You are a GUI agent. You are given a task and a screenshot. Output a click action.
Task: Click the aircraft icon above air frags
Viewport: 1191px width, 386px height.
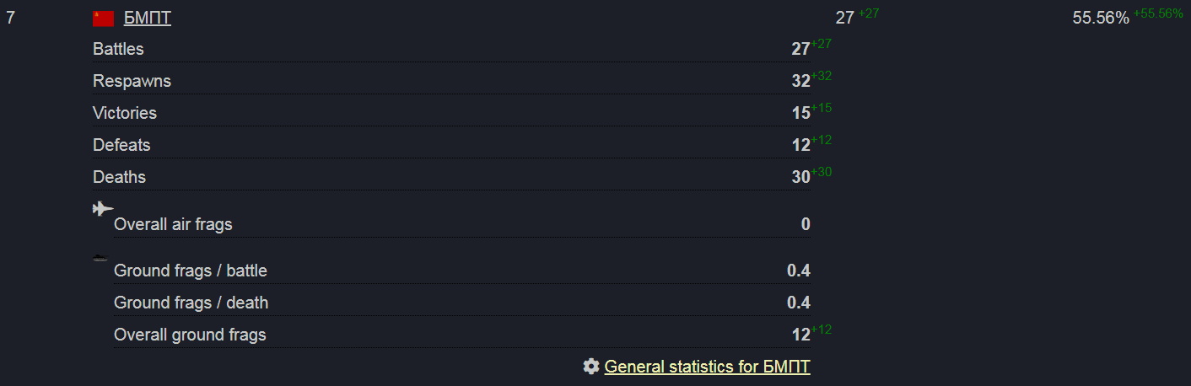coord(102,209)
